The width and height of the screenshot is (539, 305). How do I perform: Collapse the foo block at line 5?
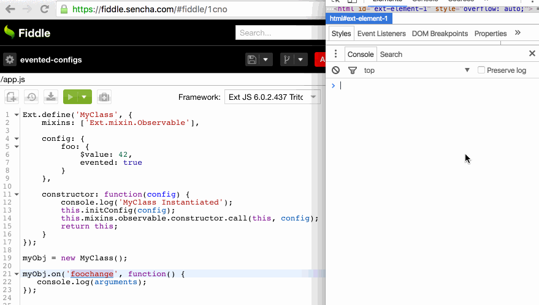(x=17, y=146)
